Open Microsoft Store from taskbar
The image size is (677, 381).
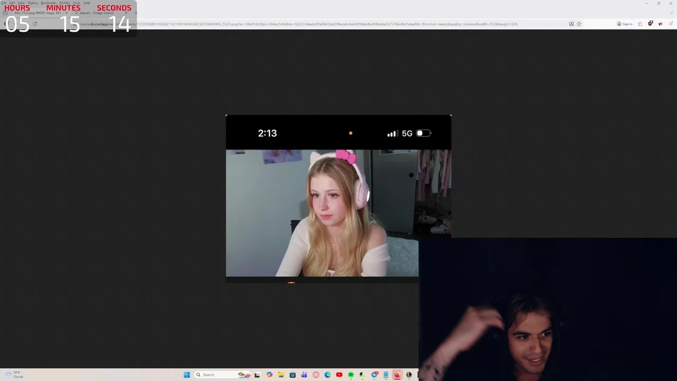tap(292, 375)
